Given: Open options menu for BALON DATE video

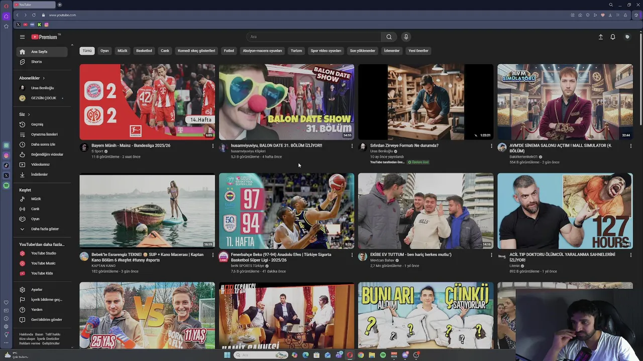Looking at the screenshot, I should point(352,146).
